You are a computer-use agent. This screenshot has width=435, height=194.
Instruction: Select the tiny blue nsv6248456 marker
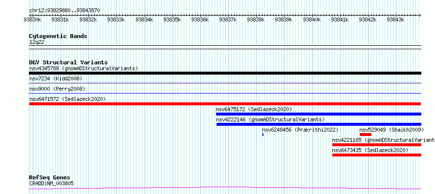tap(263, 135)
